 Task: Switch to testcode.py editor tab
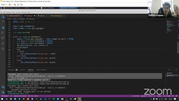58,16
